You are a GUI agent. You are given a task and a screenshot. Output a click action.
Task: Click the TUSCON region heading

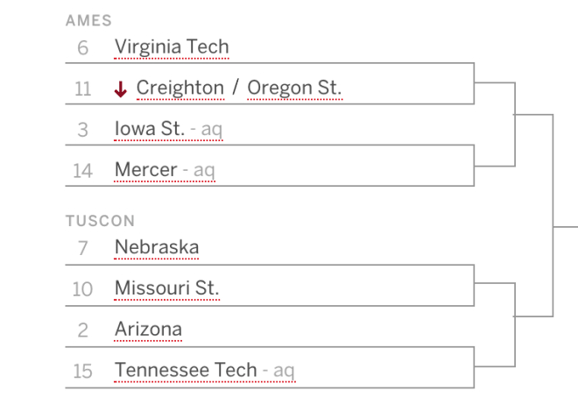tap(100, 221)
